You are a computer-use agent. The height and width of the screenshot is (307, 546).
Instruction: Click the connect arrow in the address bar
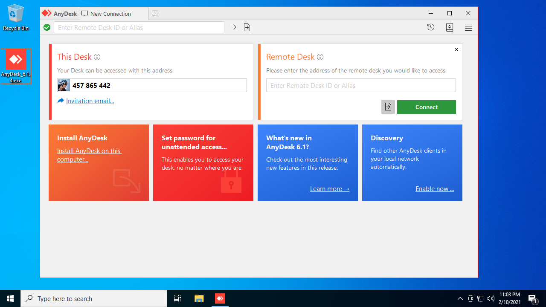[x=233, y=27]
